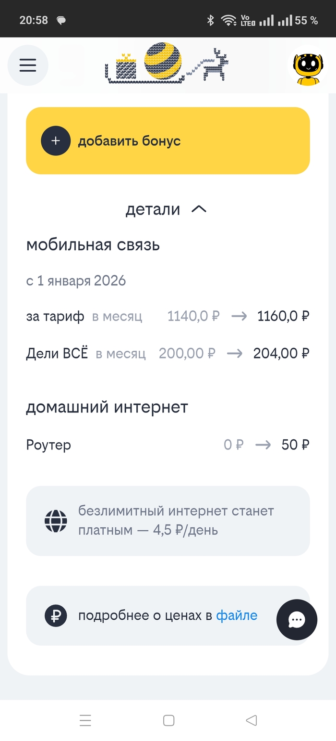Tap Android home square button
The height and width of the screenshot is (741, 336).
pos(168,720)
